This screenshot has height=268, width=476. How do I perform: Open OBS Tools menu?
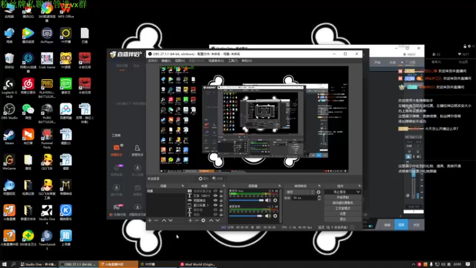pyautogui.click(x=233, y=61)
